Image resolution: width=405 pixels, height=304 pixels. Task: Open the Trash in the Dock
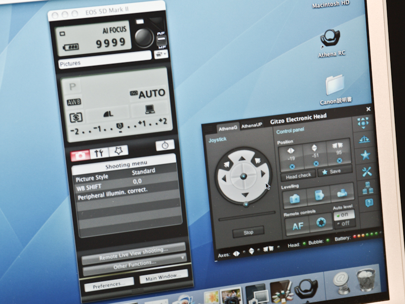click(x=366, y=280)
